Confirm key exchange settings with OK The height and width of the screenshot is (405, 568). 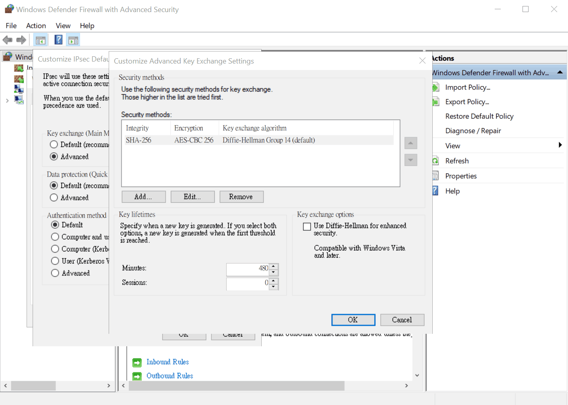point(353,320)
